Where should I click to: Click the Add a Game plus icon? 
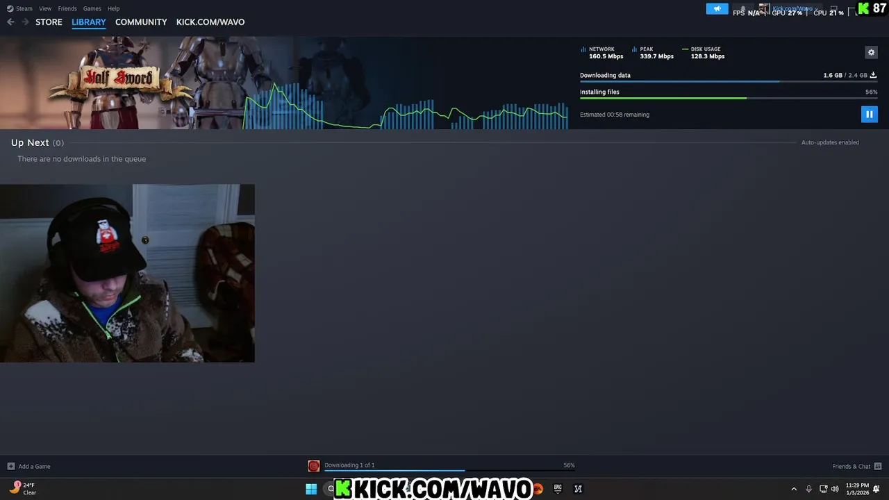pos(10,466)
